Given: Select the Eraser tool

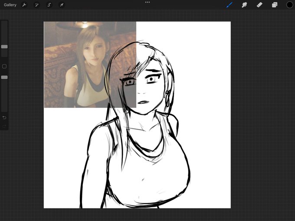Looking at the screenshot, I should [259, 5].
